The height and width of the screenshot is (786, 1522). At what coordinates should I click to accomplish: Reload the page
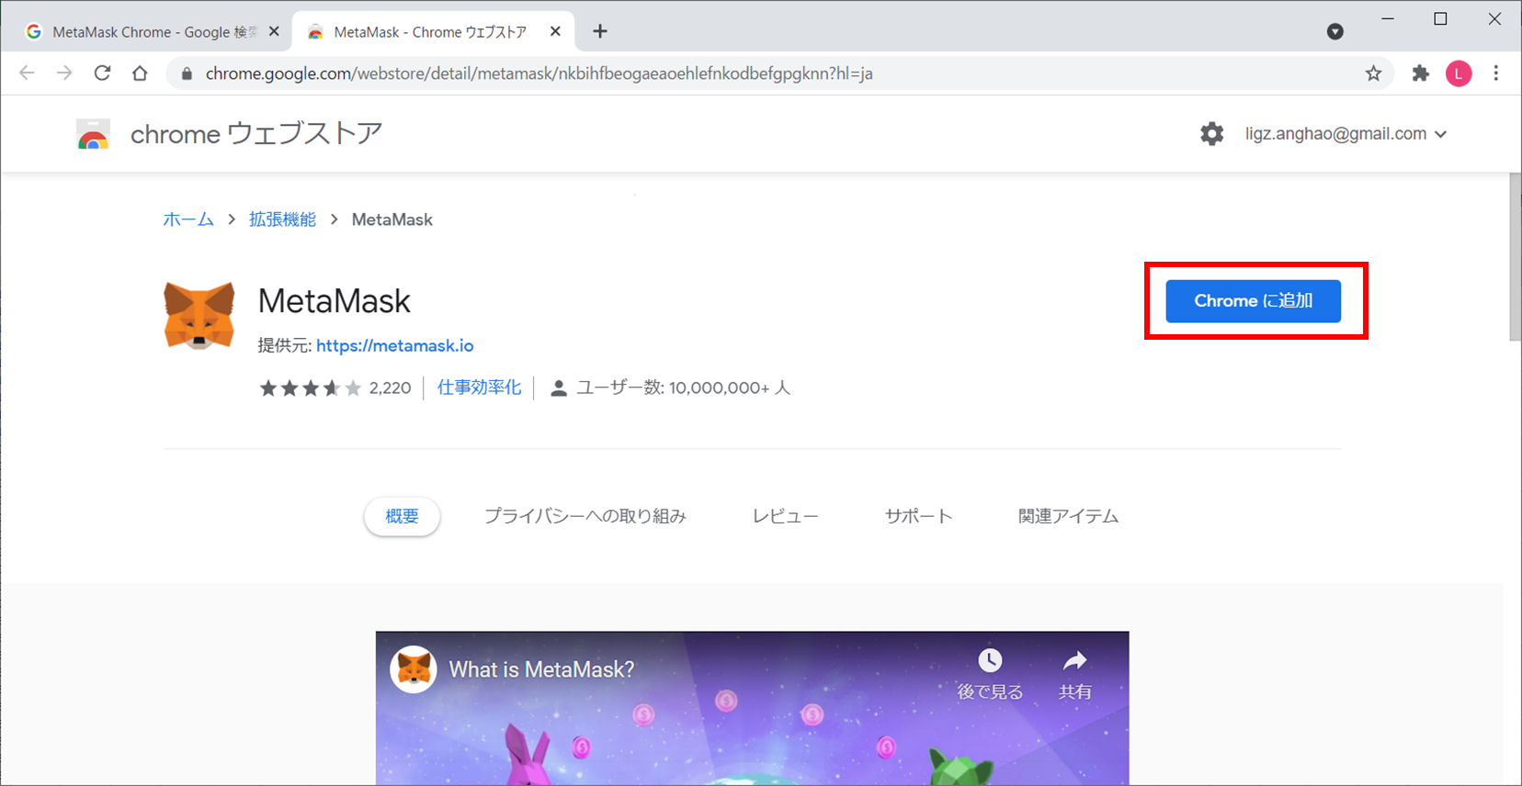102,73
